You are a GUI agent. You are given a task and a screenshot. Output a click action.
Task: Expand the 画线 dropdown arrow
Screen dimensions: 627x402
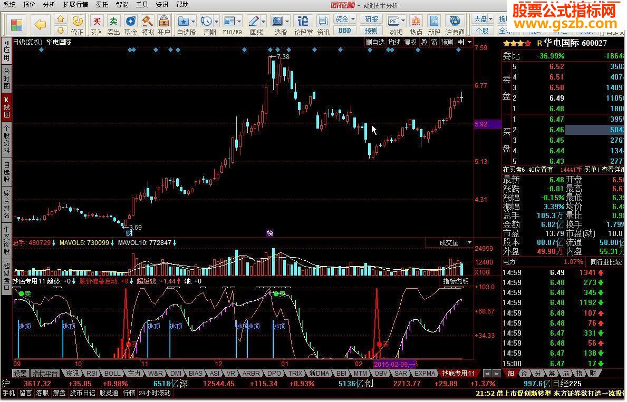click(264, 21)
